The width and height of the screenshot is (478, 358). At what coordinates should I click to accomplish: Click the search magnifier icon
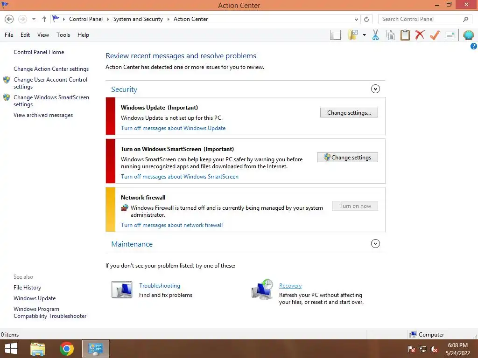465,19
